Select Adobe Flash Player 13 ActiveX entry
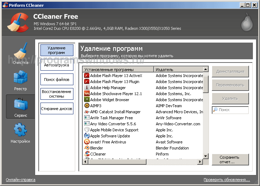The height and width of the screenshot is (186, 260). click(116, 76)
